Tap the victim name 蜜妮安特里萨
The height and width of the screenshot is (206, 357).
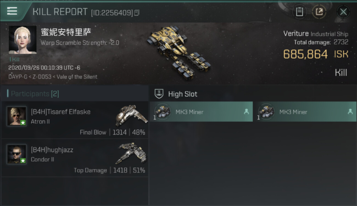click(x=66, y=32)
